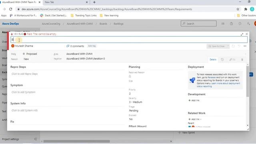Edit the Area path AzureBoard With CMMI
The height and width of the screenshot is (144, 256).
tap(79, 54)
